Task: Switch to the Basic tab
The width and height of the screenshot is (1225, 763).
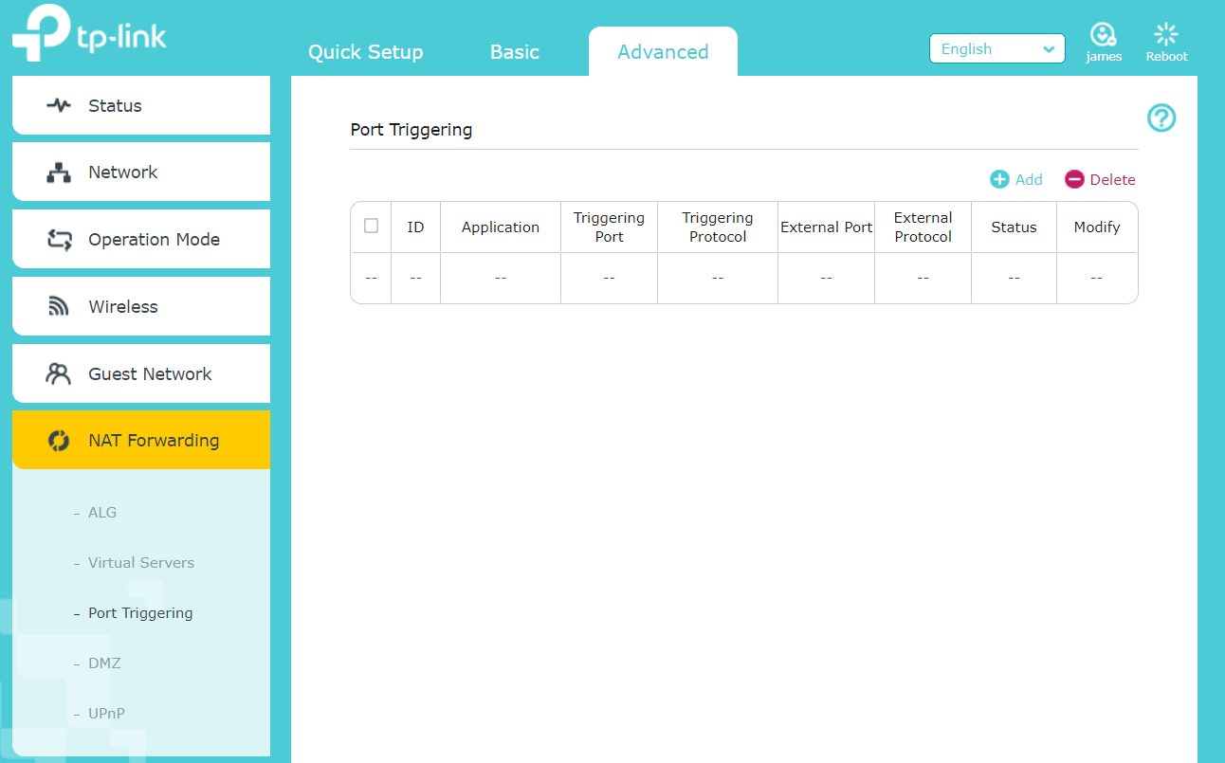Action: coord(514,52)
